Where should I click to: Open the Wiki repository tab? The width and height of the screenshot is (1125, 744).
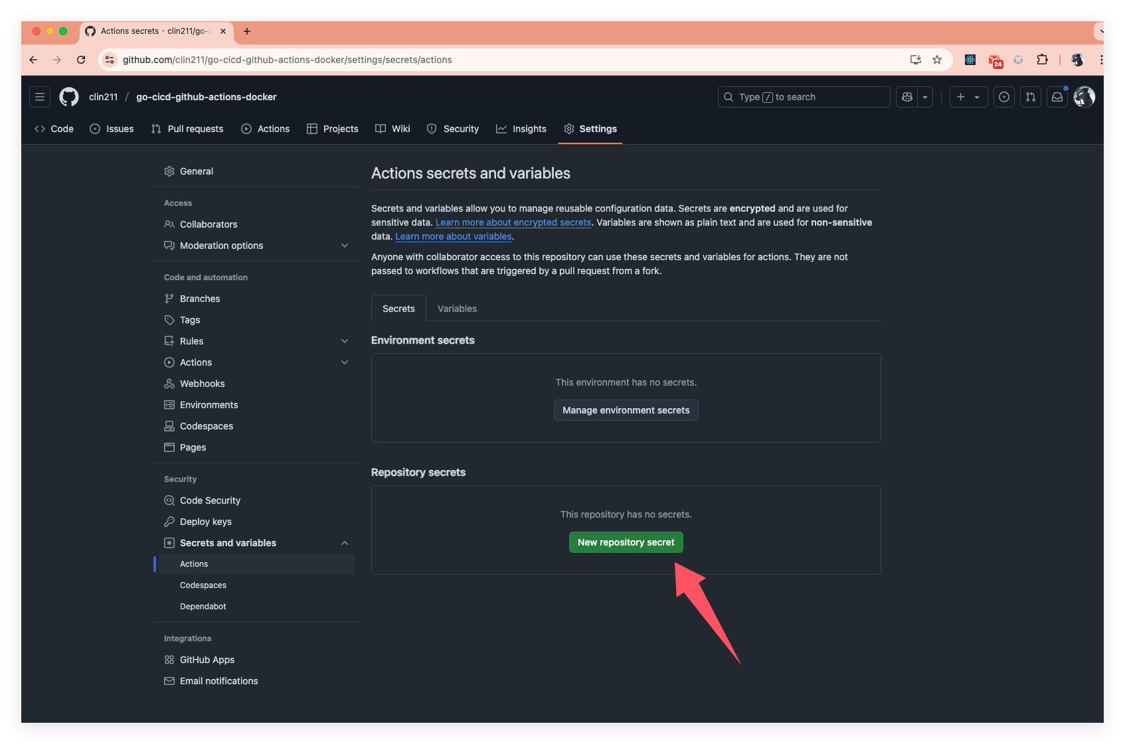pyautogui.click(x=392, y=129)
